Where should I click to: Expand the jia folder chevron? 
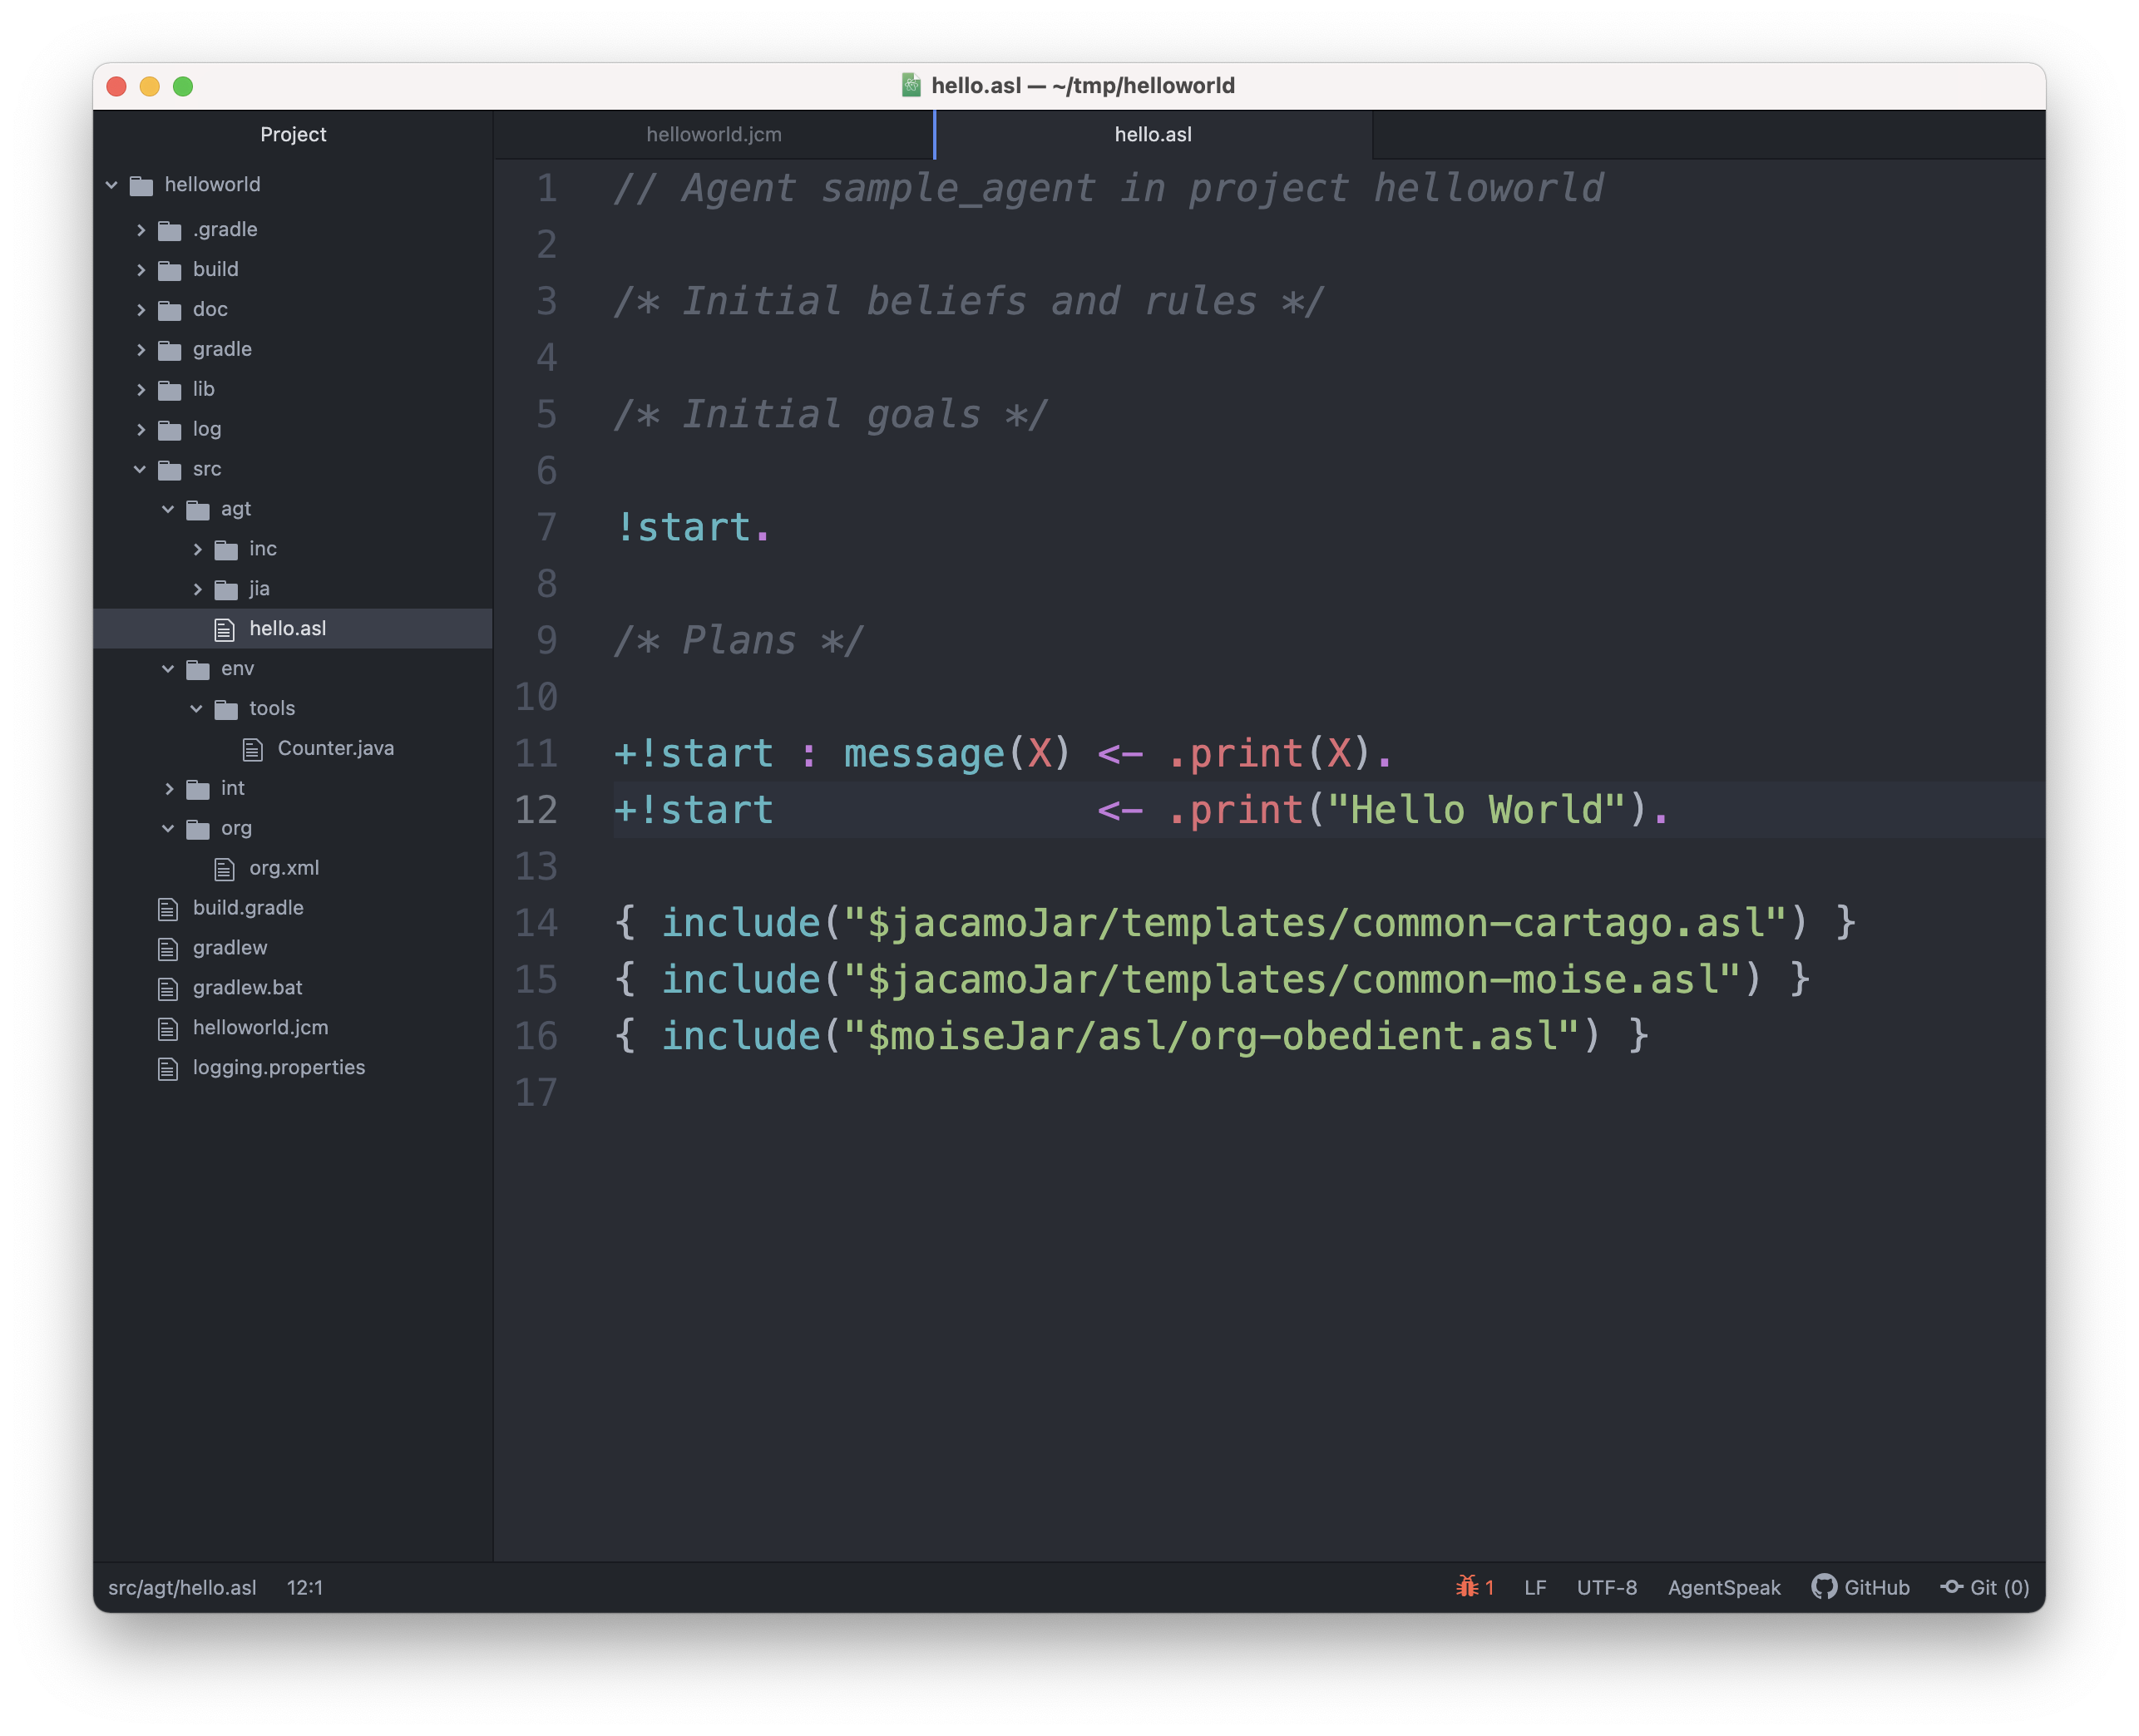click(197, 589)
